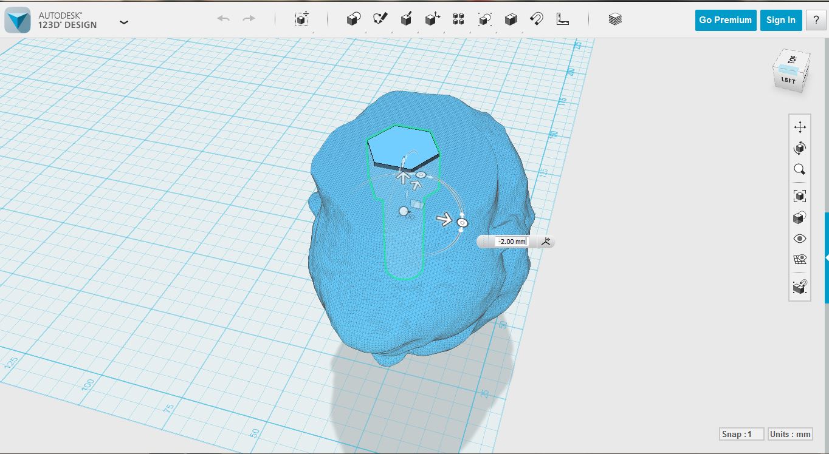Open the Snap : 1 setting
This screenshot has width=829, height=454.
tap(740, 434)
